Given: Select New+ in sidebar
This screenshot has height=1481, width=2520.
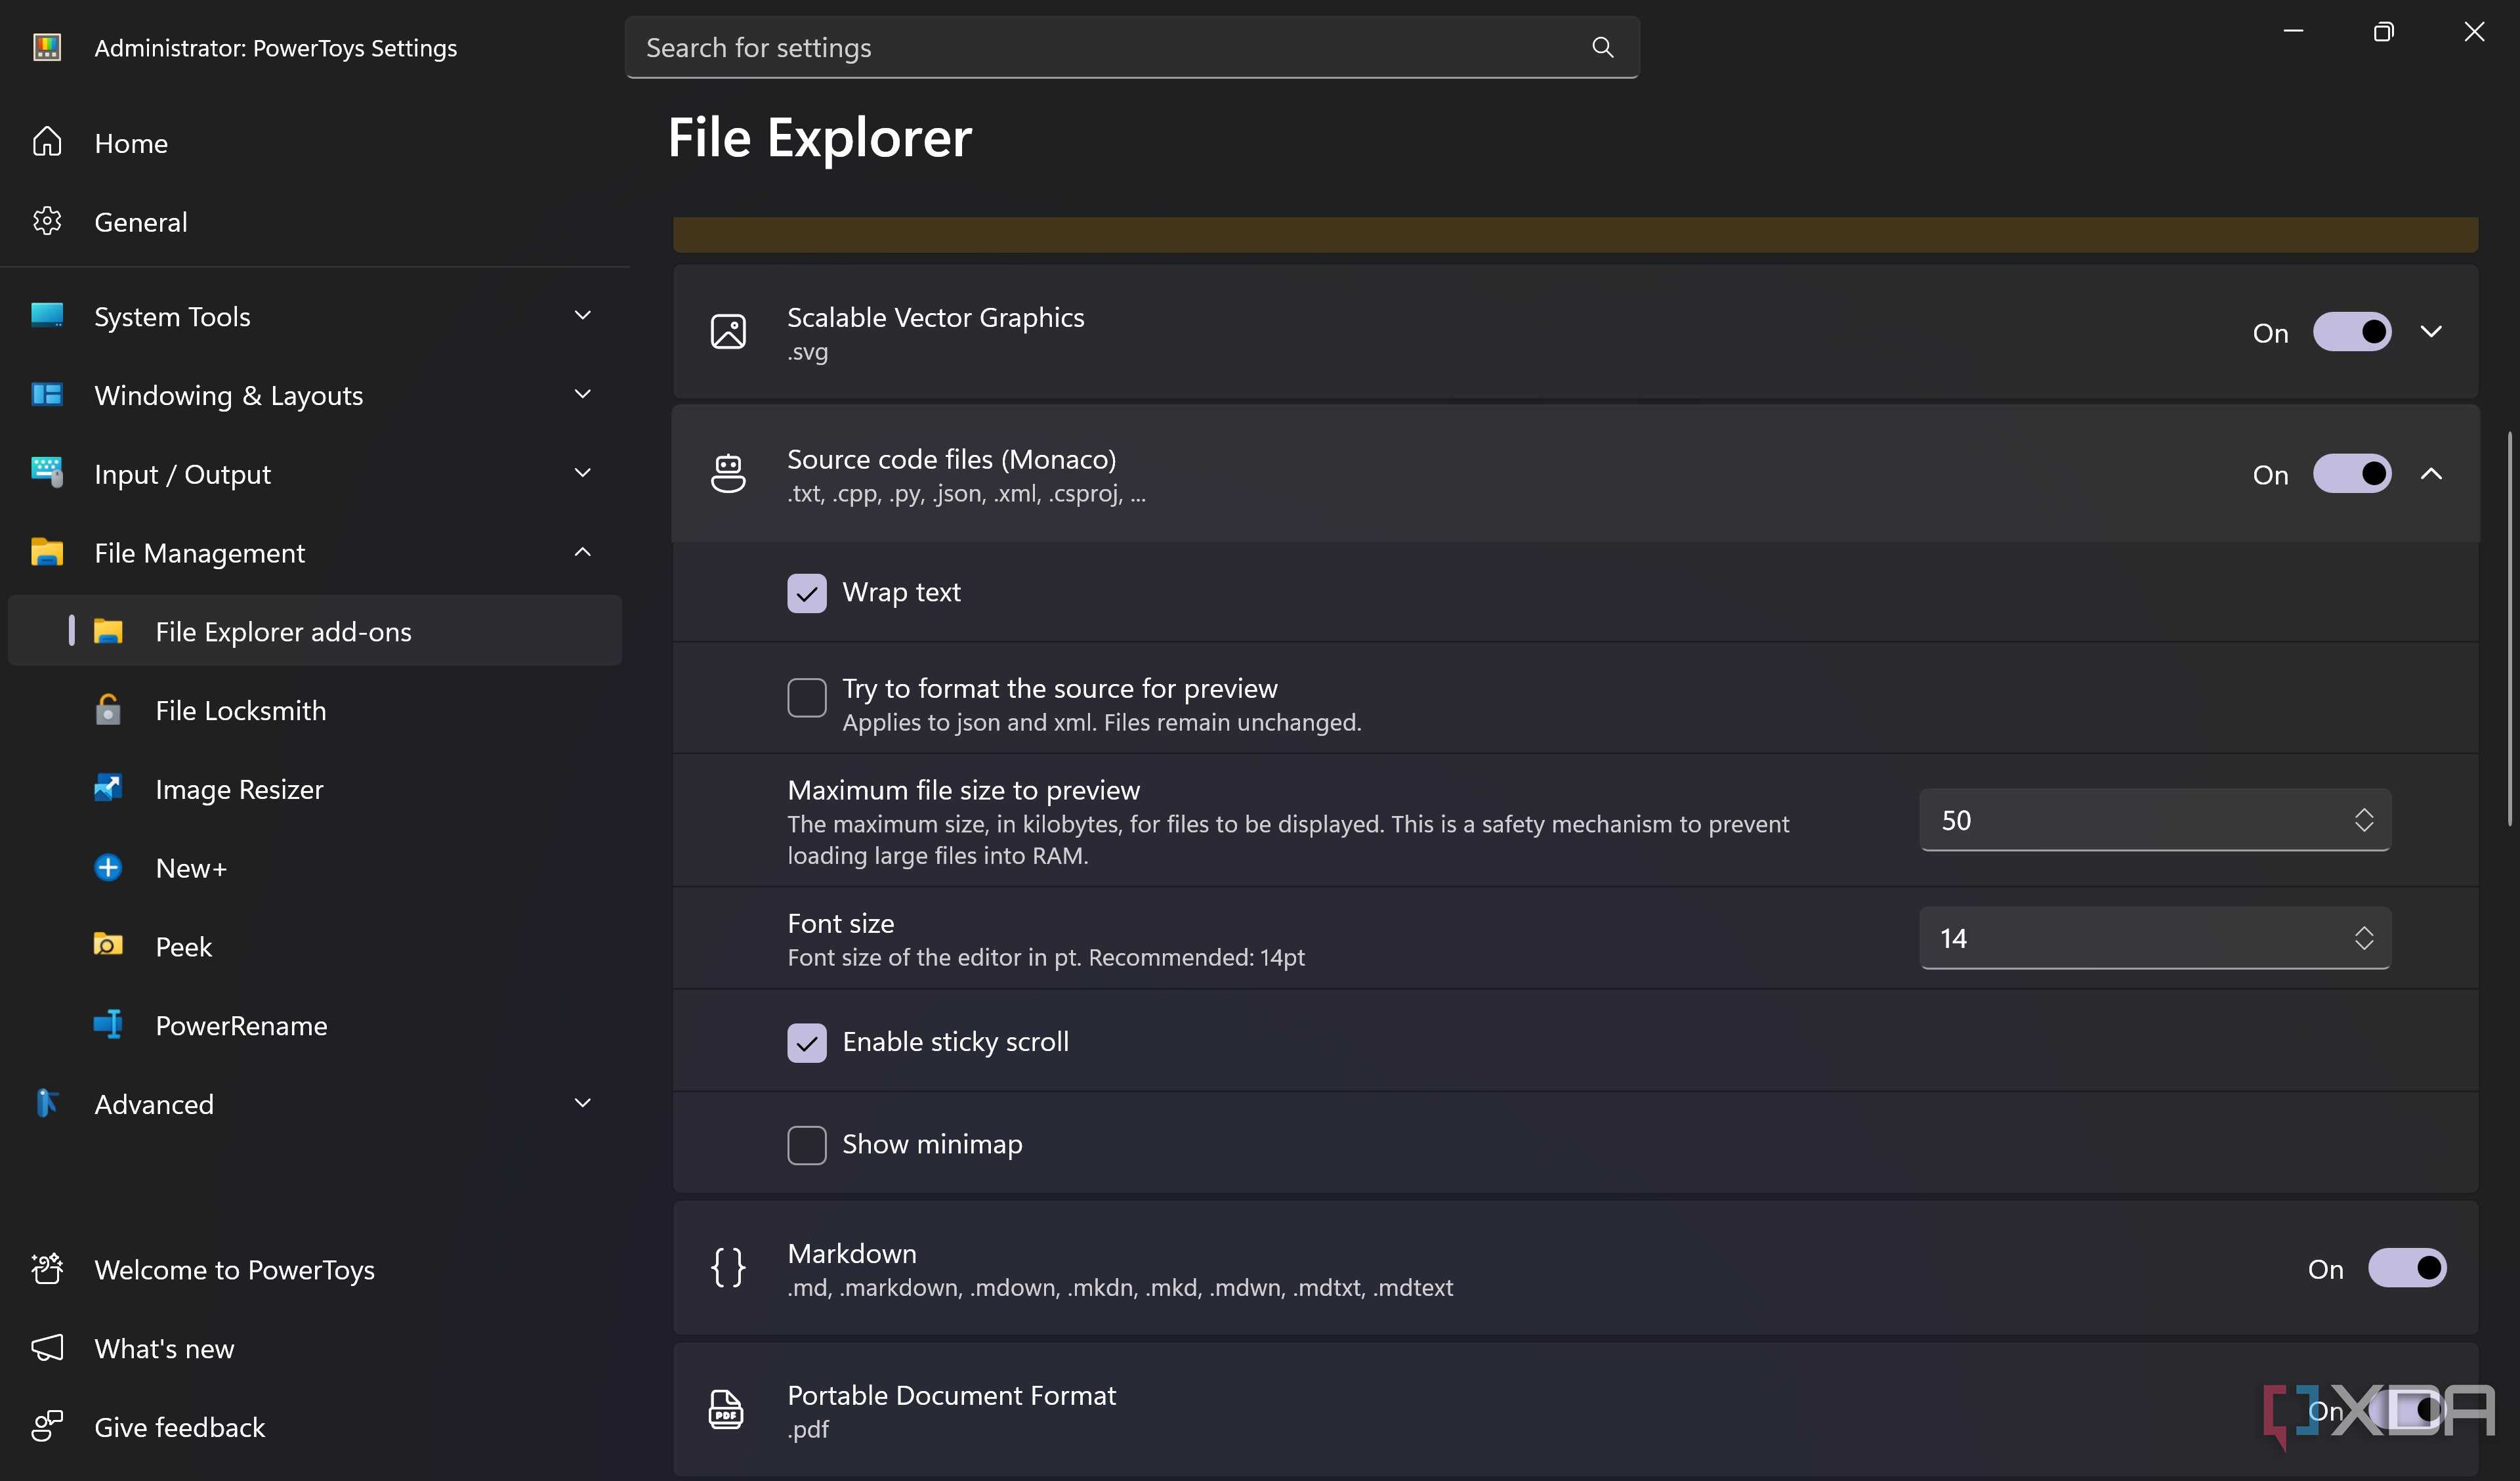Looking at the screenshot, I should coord(314,868).
